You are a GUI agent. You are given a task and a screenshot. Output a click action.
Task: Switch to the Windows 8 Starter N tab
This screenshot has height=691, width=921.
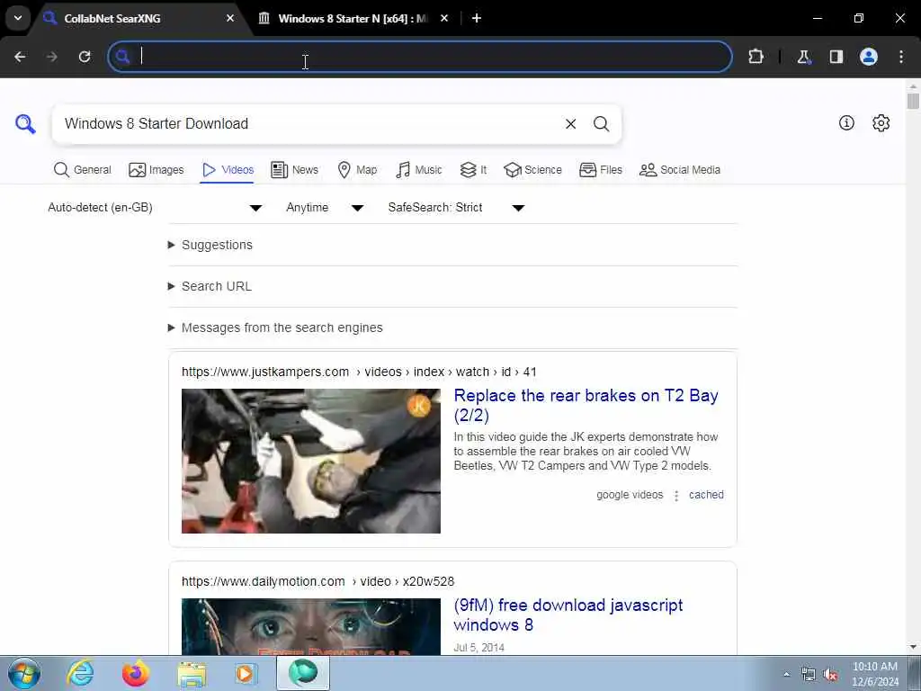click(x=353, y=18)
